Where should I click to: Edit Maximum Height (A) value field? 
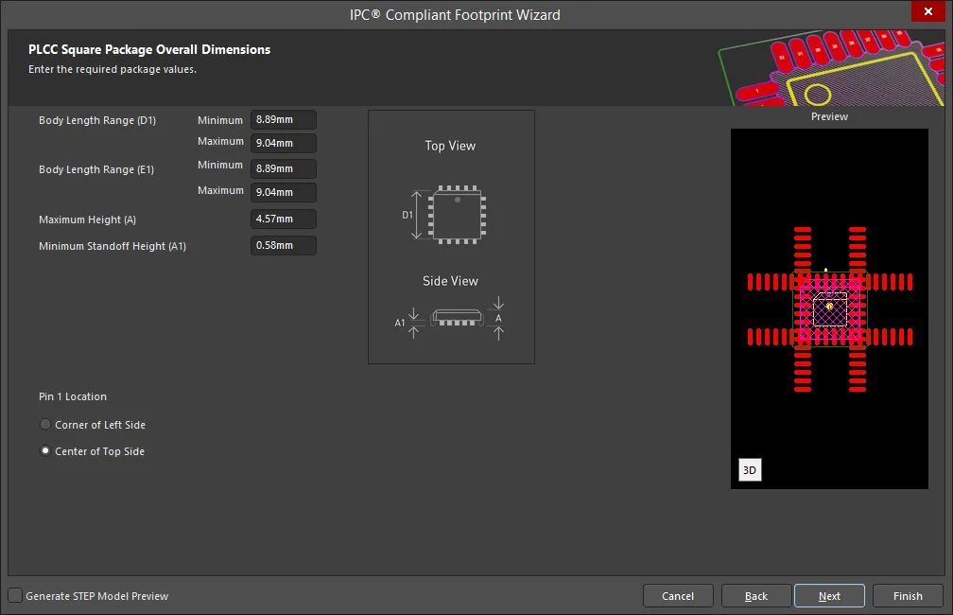coord(284,219)
